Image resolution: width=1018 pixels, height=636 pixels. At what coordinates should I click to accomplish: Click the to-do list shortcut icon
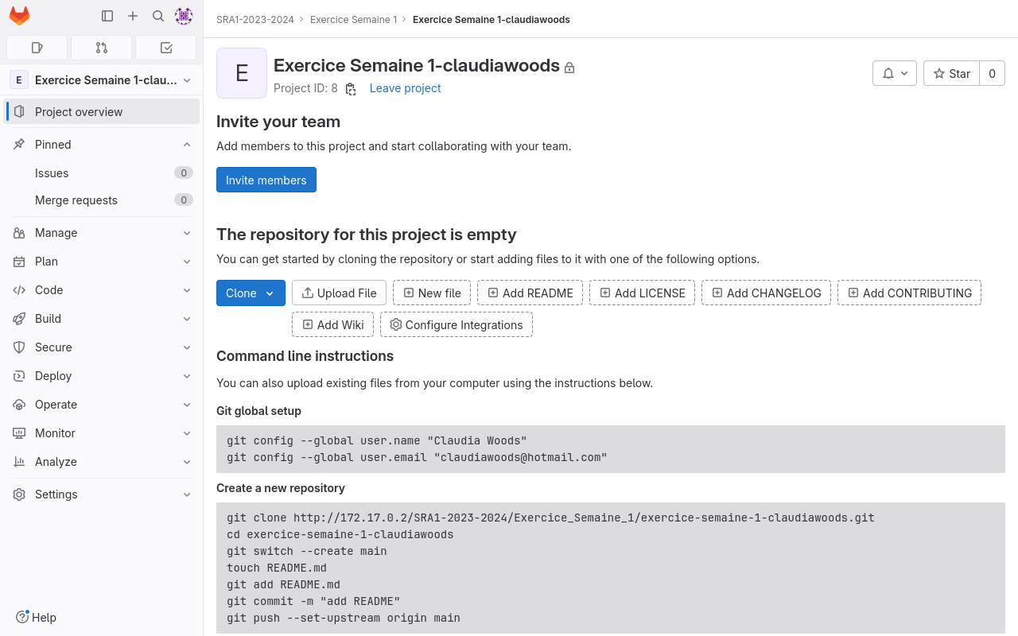(x=165, y=48)
